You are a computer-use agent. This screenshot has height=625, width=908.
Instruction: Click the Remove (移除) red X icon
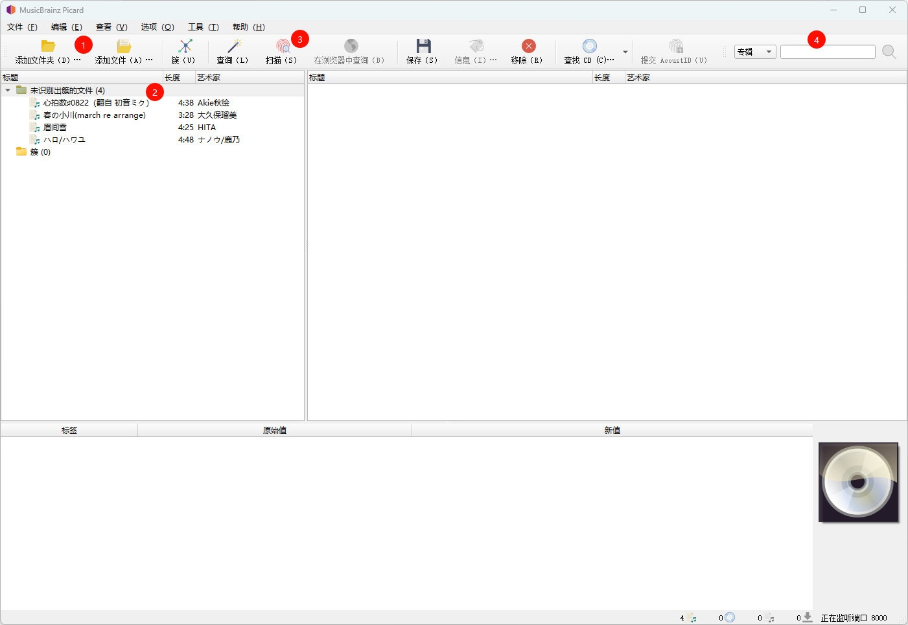click(x=528, y=46)
